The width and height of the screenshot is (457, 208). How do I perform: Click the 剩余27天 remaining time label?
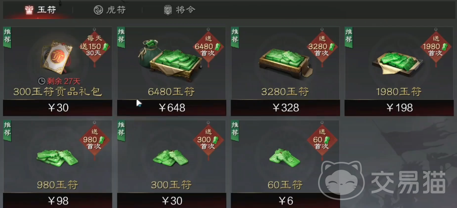tap(59, 81)
